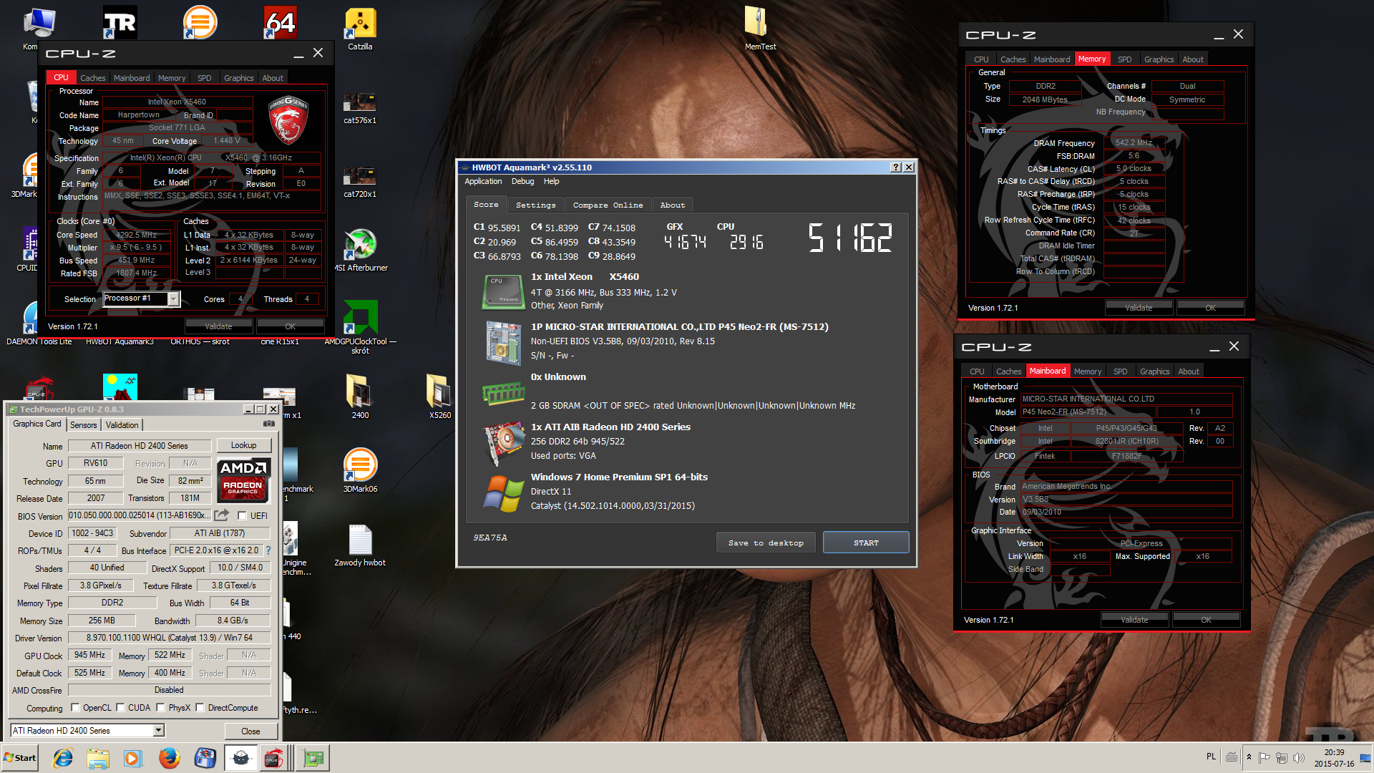Open the Debug menu in Aquamark
The image size is (1374, 773).
pos(522,182)
